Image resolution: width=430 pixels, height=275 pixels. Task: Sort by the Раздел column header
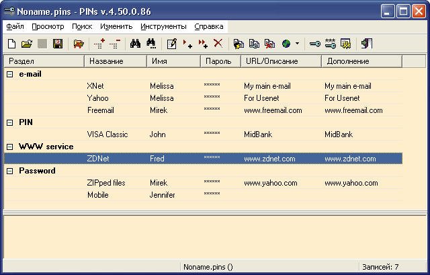coord(44,61)
